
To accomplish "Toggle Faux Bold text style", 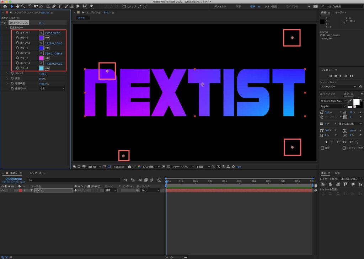I will (327, 142).
